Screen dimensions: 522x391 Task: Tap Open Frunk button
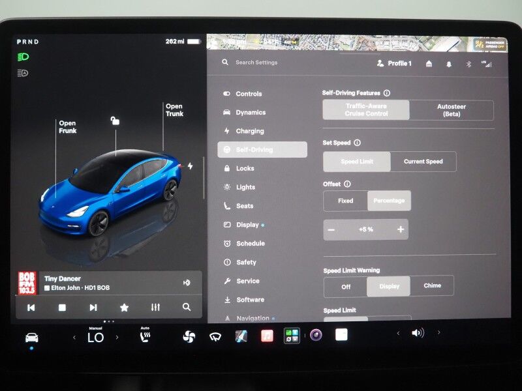click(68, 127)
